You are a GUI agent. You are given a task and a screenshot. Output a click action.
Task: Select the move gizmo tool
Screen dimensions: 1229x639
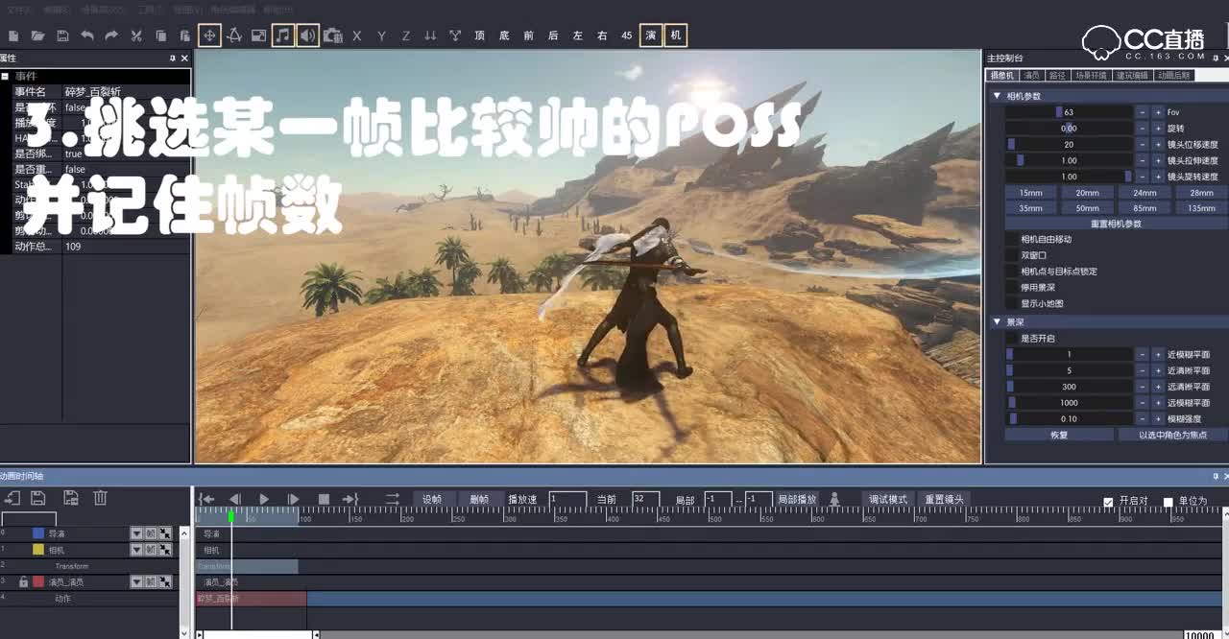[209, 35]
